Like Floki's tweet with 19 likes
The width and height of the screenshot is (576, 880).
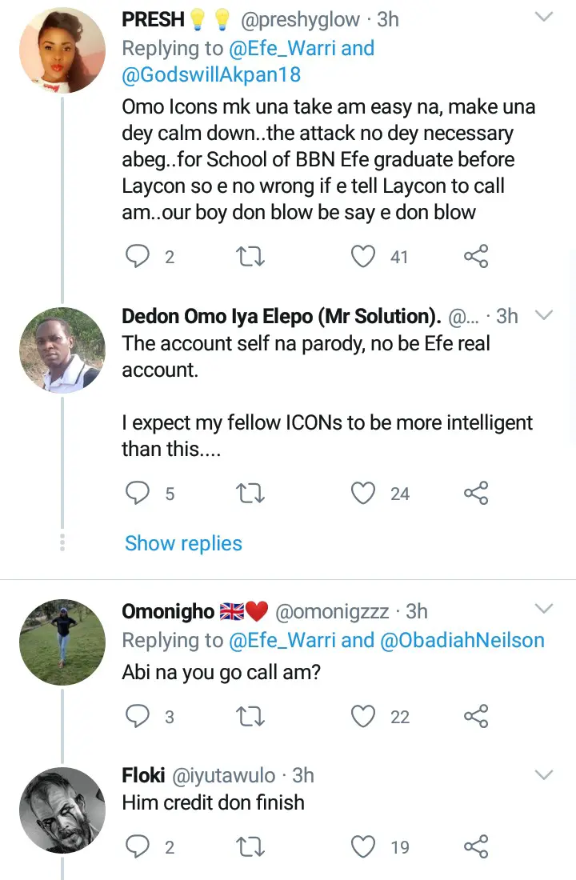tap(364, 847)
